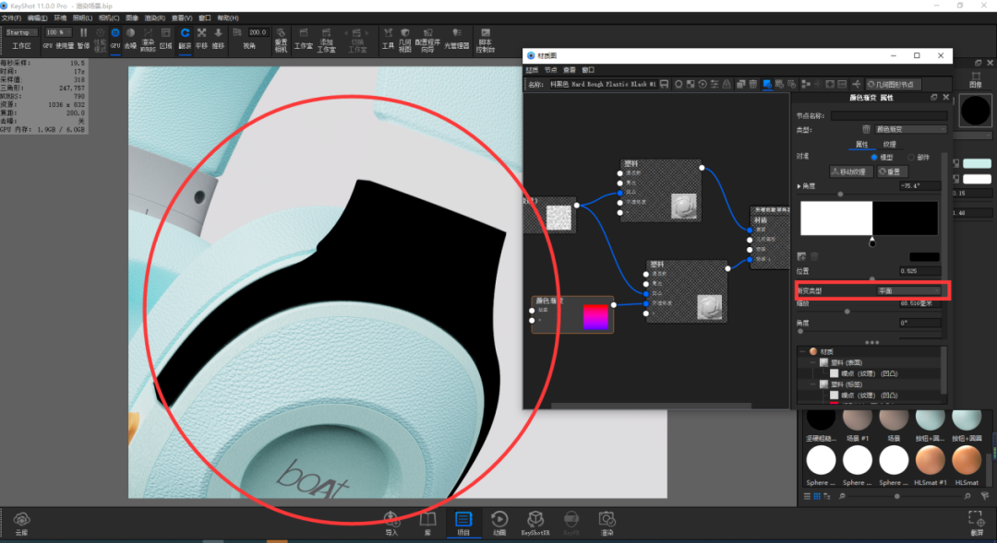Open the 脚本控制台 scripting console
The height and width of the screenshot is (543, 997).
click(486, 40)
